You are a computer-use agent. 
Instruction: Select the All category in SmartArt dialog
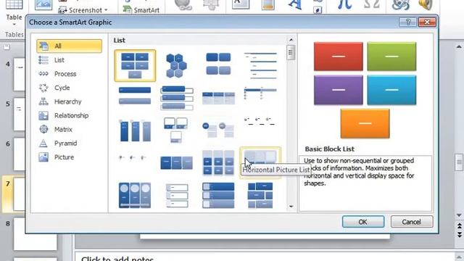click(x=70, y=46)
